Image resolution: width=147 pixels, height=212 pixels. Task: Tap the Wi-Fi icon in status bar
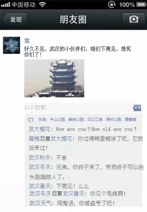(42, 5)
